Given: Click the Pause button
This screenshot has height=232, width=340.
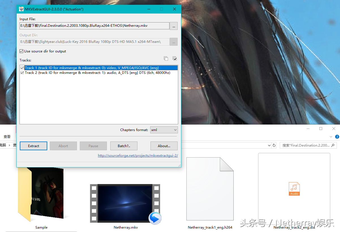Looking at the screenshot, I should 93,146.
